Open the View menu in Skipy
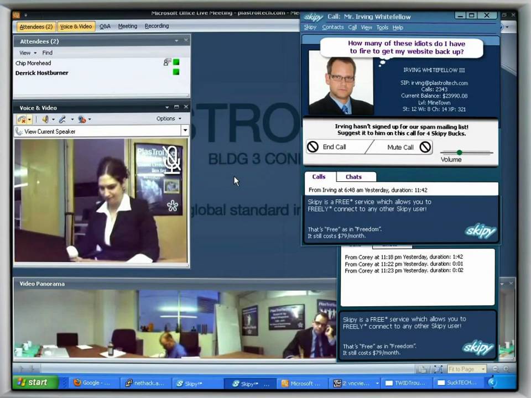Image resolution: width=531 pixels, height=398 pixels. point(366,28)
